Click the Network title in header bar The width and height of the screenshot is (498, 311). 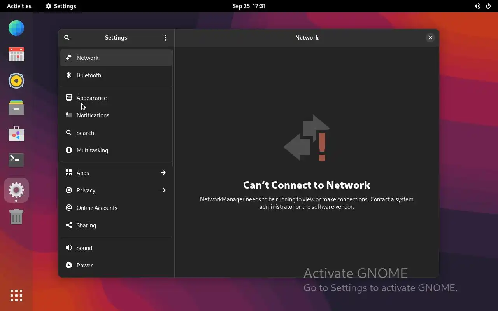[x=307, y=38]
